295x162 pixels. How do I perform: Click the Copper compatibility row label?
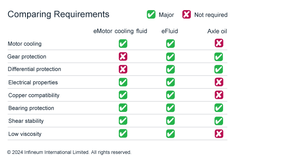coord(34,95)
